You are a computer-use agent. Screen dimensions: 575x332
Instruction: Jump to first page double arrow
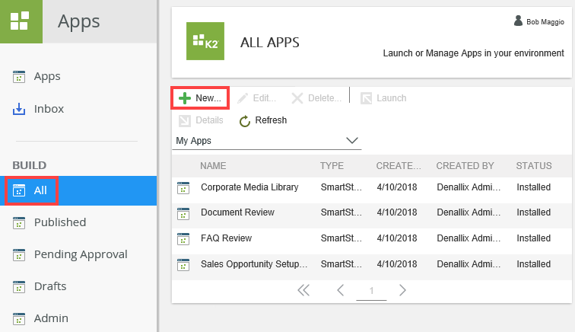click(304, 290)
